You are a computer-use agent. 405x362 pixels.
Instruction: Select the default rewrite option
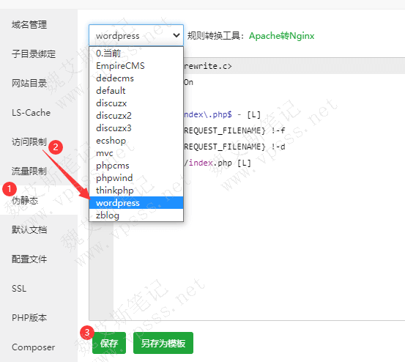point(136,91)
